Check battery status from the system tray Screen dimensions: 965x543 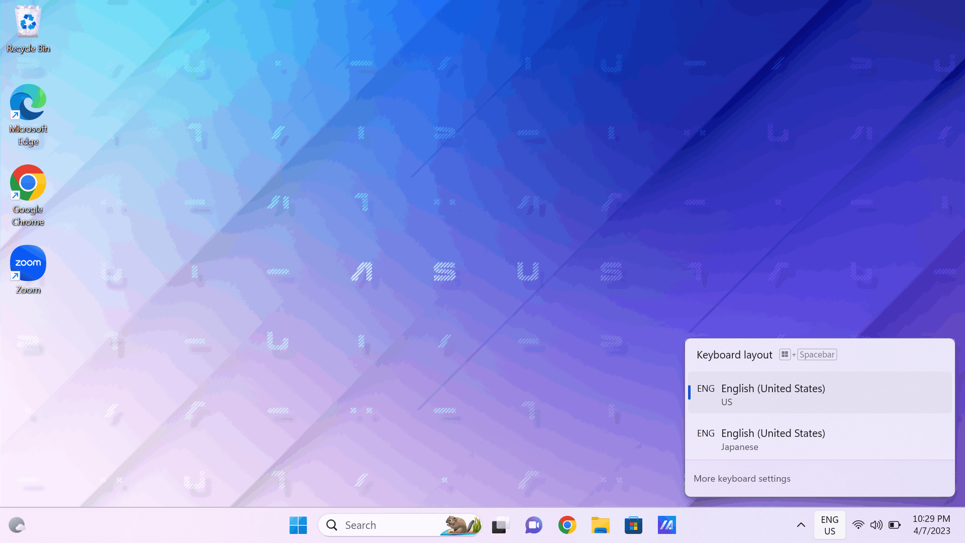(x=895, y=524)
